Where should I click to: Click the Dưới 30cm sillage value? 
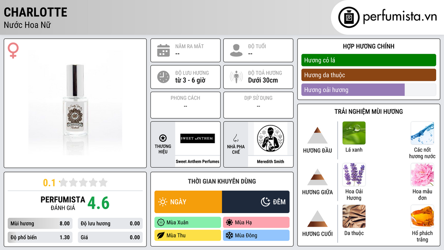(263, 80)
